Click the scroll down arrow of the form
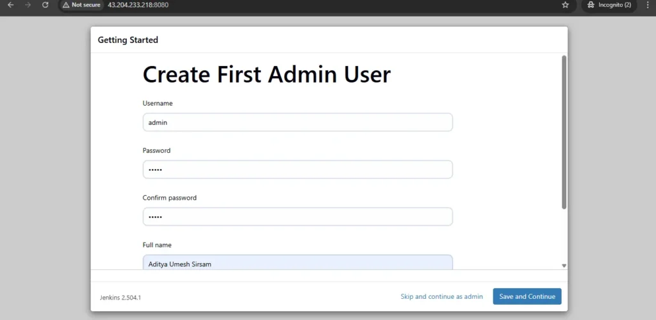This screenshot has height=320, width=656. pyautogui.click(x=564, y=265)
